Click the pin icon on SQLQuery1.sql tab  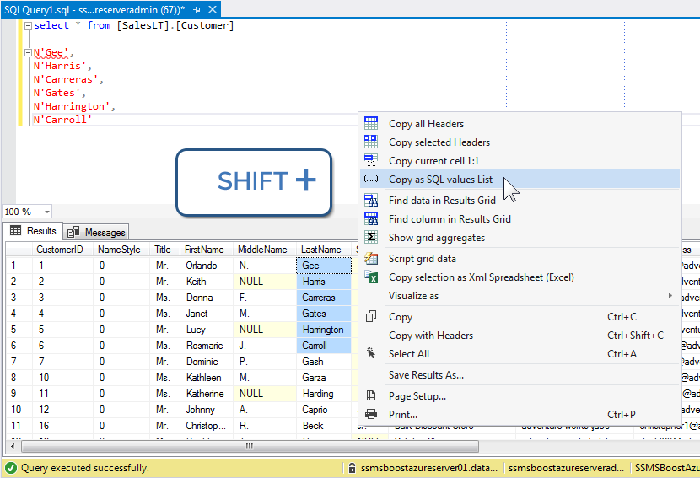[x=197, y=9]
